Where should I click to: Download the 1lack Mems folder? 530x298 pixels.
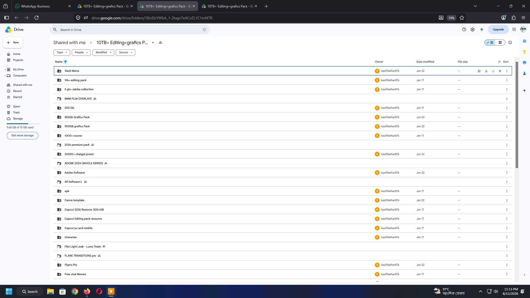486,71
